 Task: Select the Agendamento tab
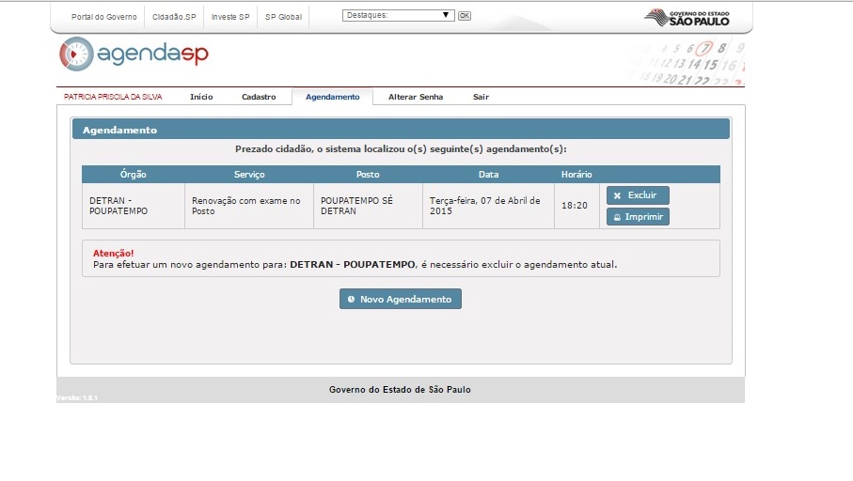click(332, 97)
